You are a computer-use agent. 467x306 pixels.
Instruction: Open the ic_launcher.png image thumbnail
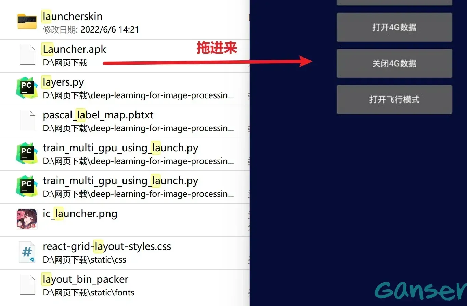pyautogui.click(x=27, y=219)
